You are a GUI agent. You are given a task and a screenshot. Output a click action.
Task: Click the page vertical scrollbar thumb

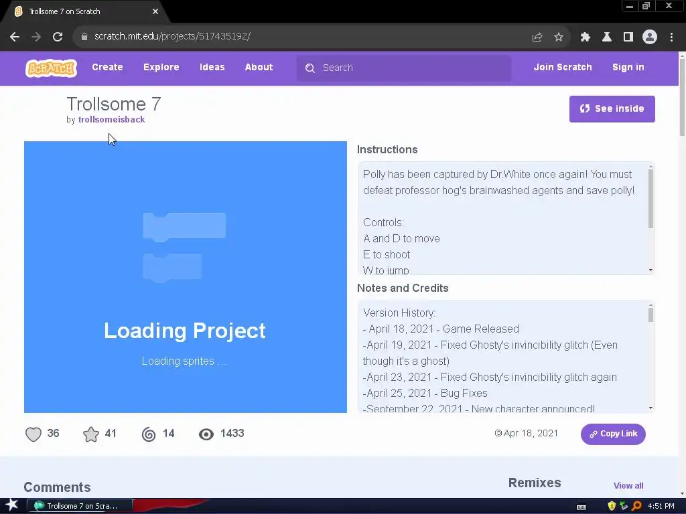pyautogui.click(x=681, y=96)
